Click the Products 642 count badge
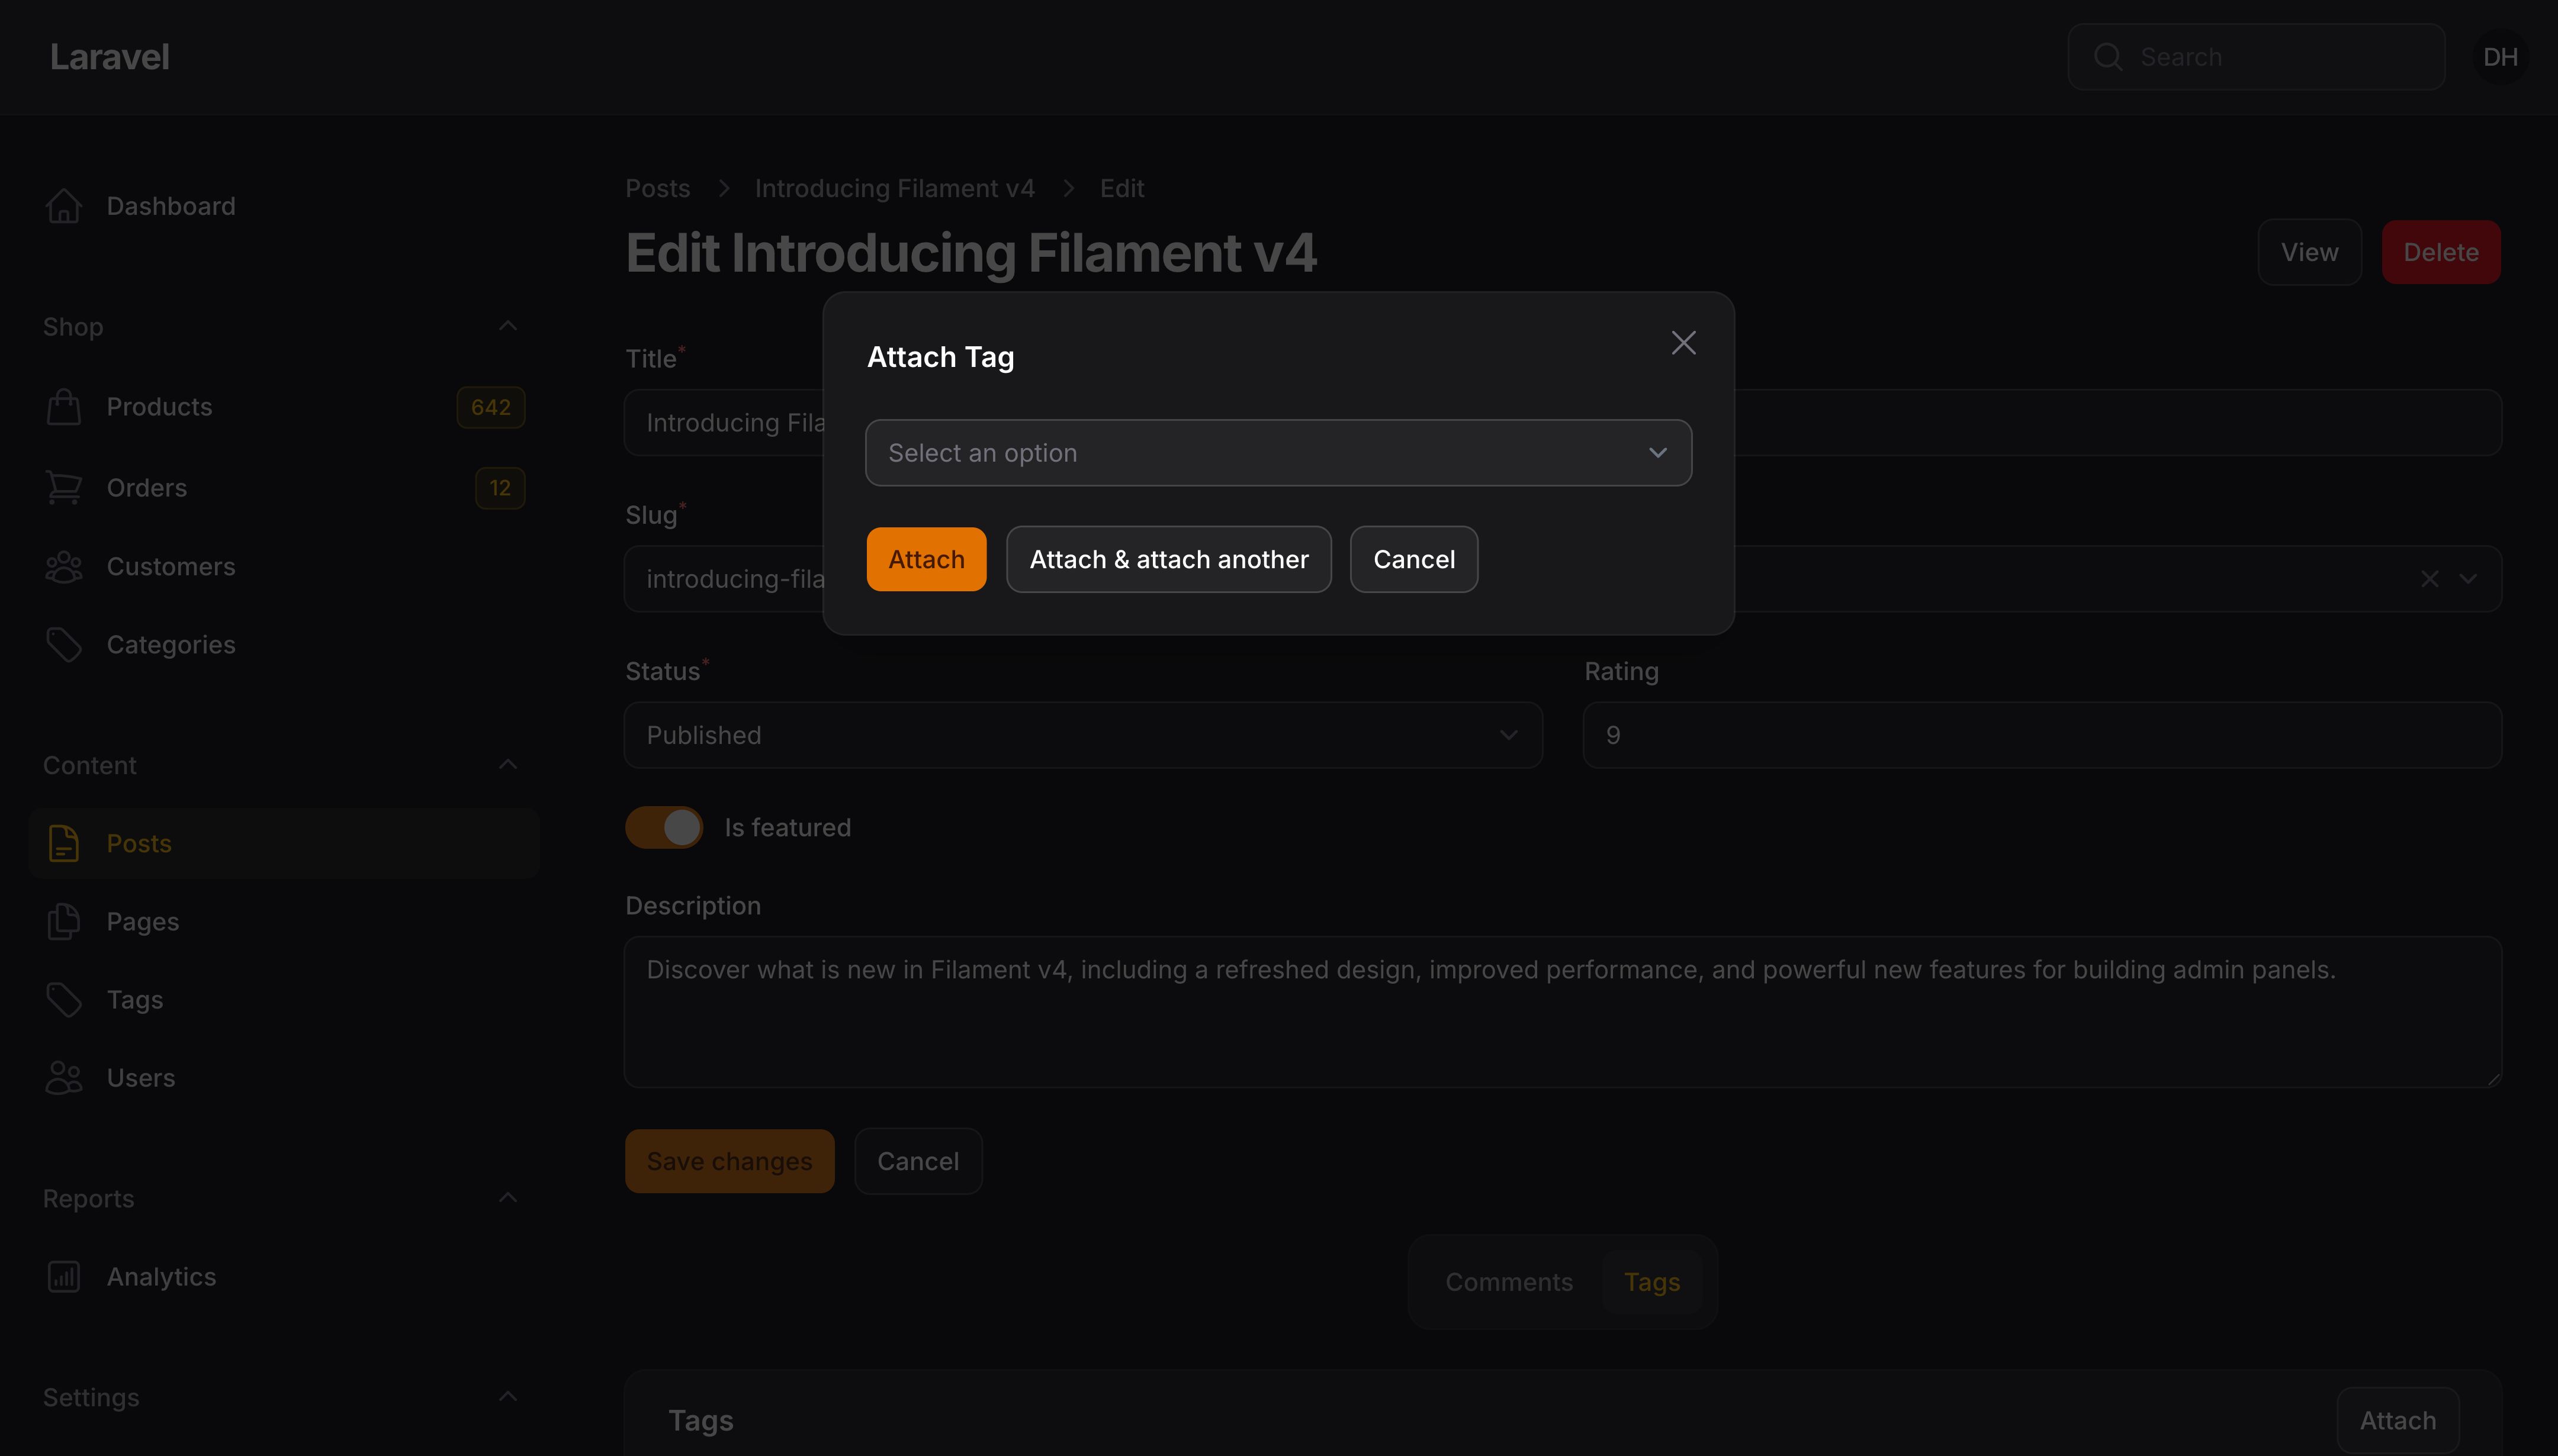This screenshot has width=2558, height=1456. tap(490, 407)
